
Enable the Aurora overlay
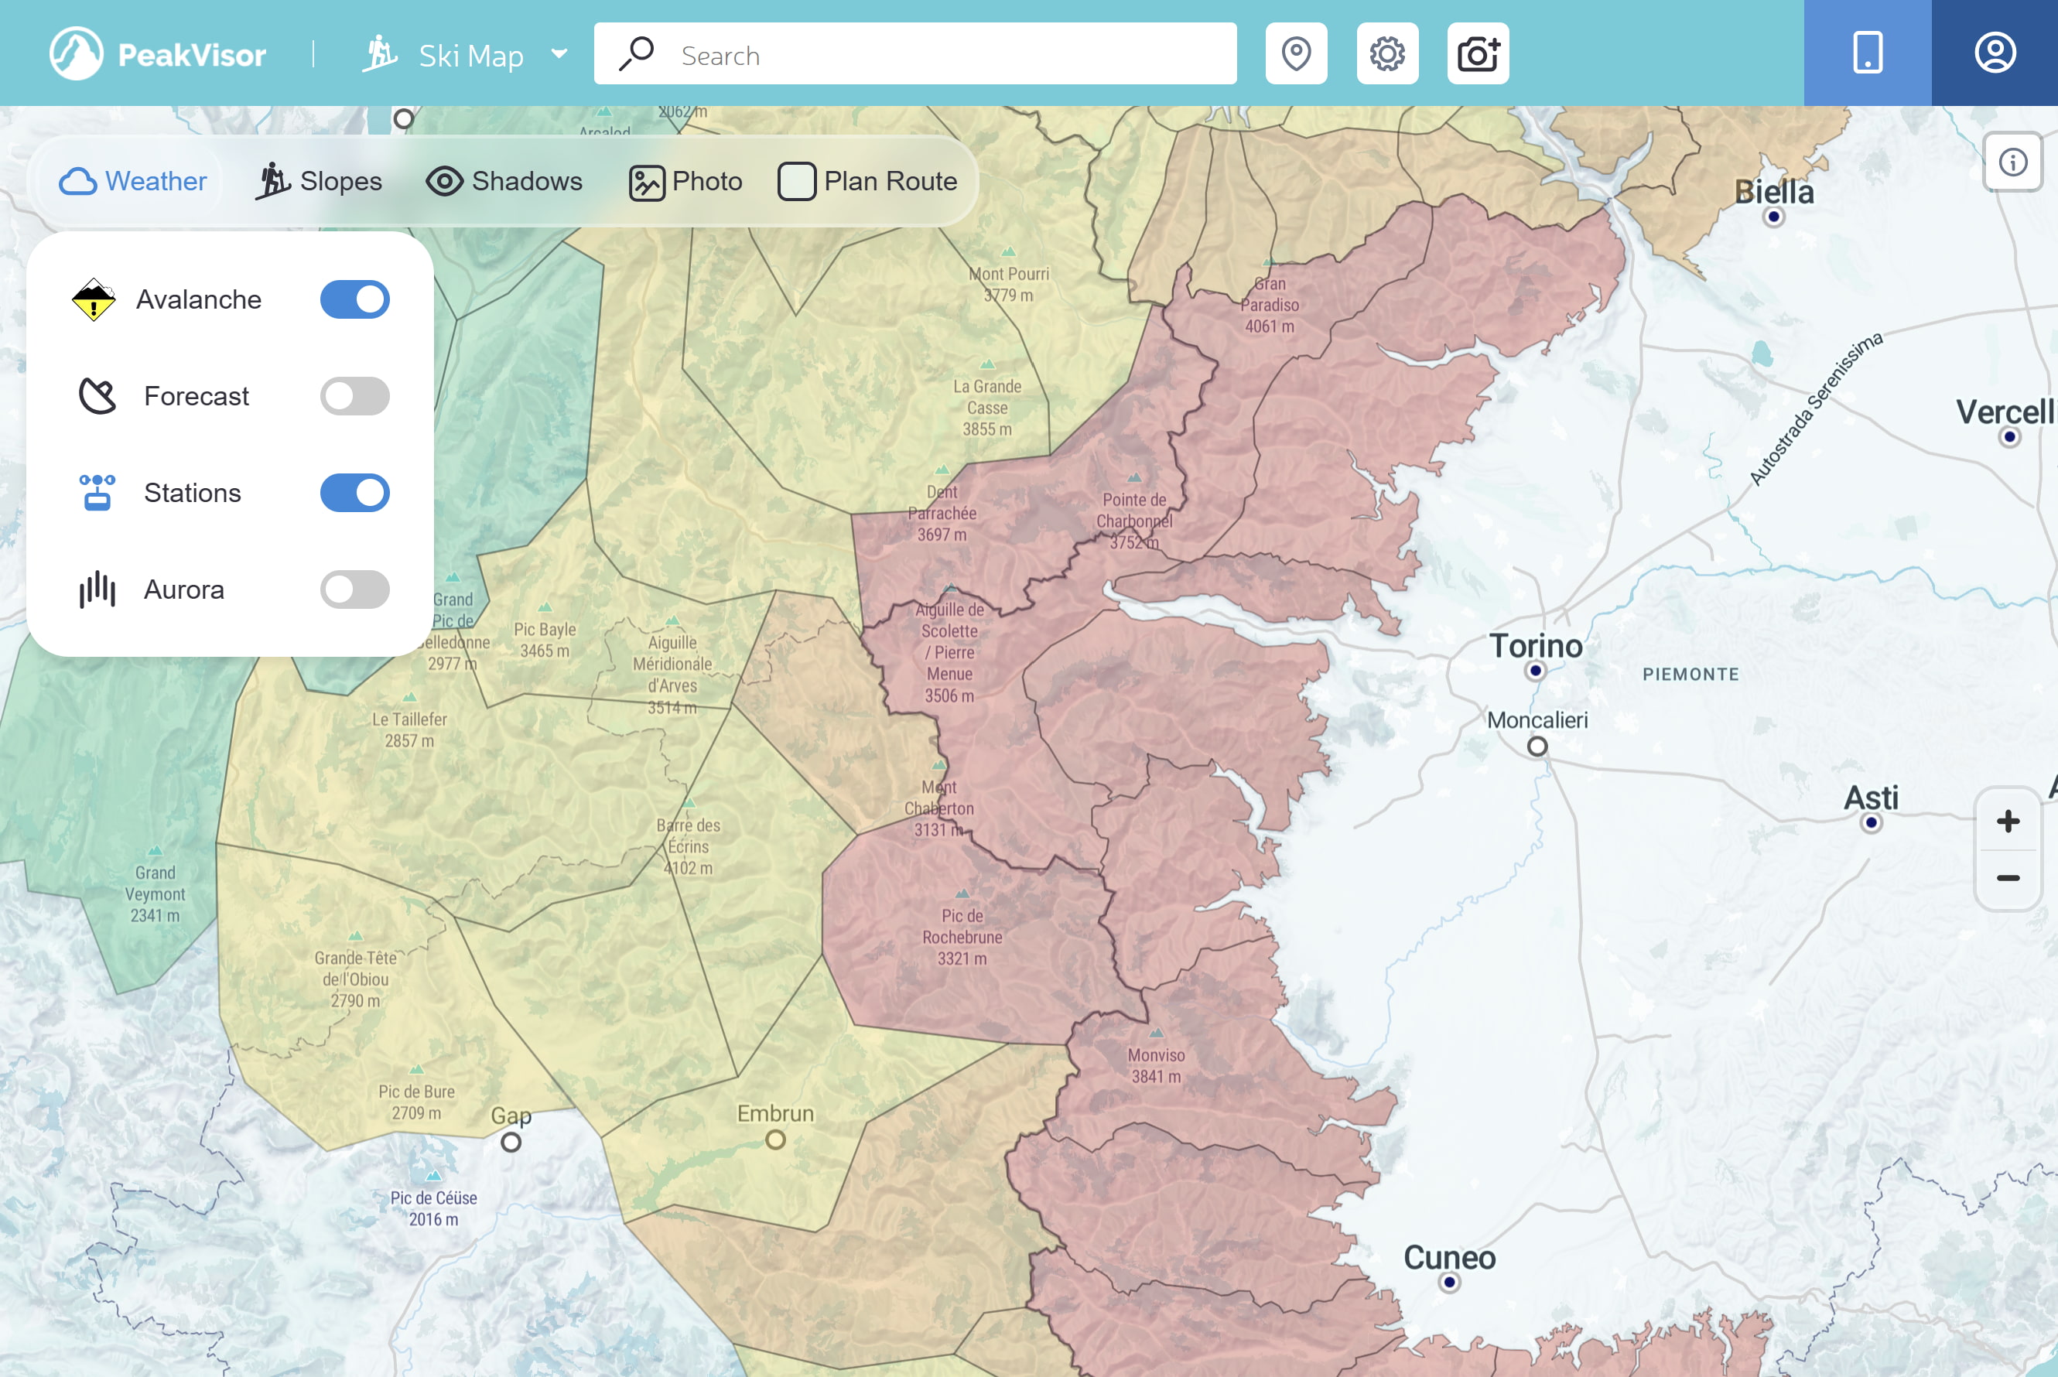(x=355, y=589)
